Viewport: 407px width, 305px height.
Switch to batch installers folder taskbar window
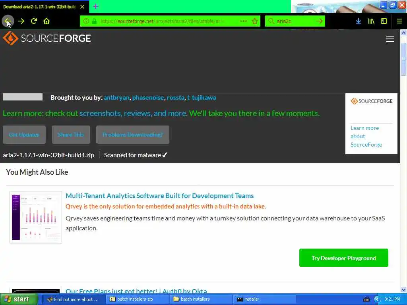coord(201,299)
